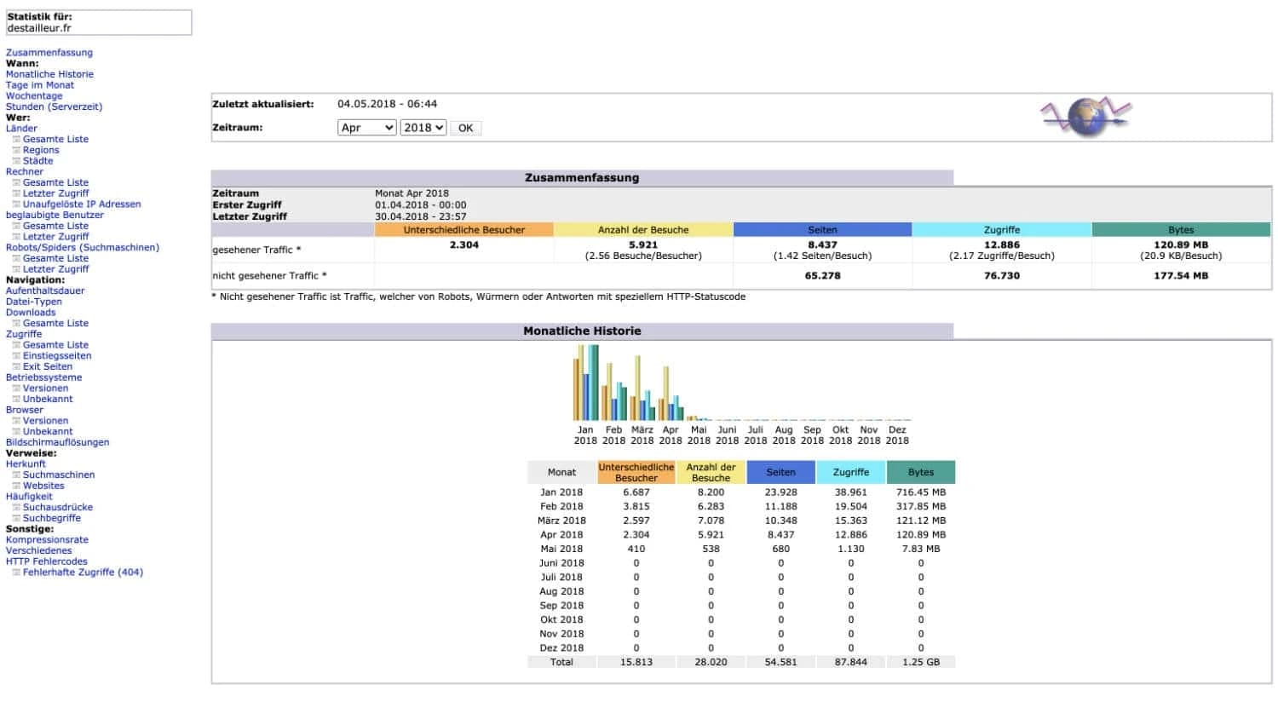Screen dimensions: 1278x702
Task: Click the list icon beside Letzter Zugriff under Rechner
Action: (x=16, y=193)
